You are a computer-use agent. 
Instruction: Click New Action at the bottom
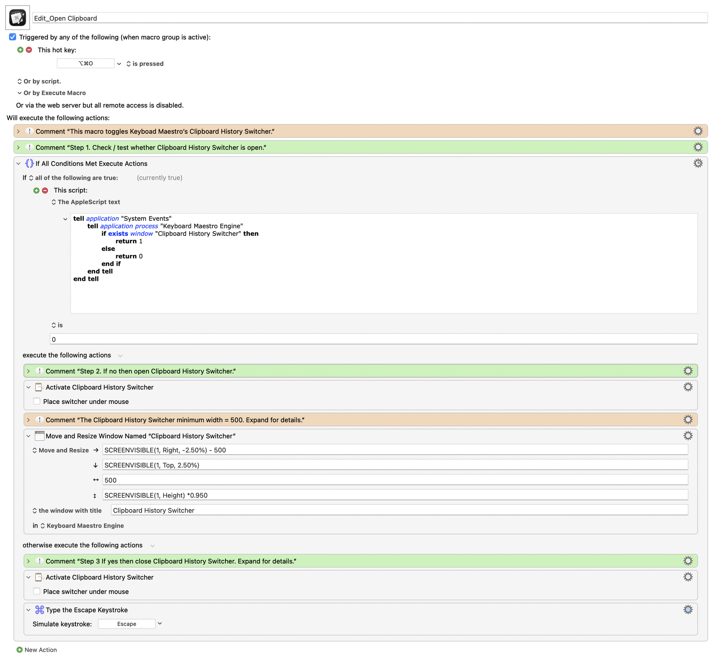point(37,650)
